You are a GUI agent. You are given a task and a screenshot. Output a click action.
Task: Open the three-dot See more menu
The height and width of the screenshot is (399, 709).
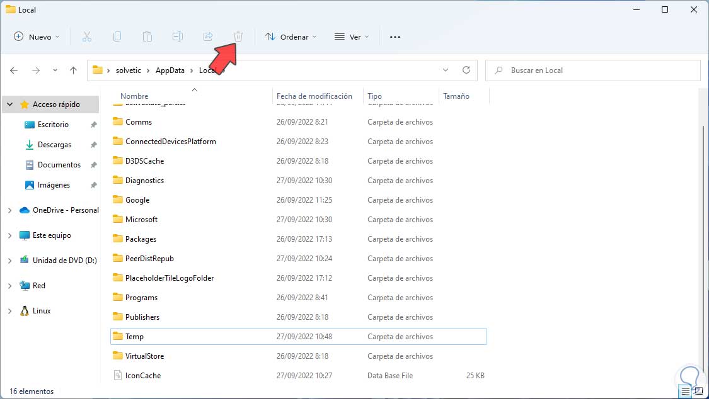click(x=395, y=37)
